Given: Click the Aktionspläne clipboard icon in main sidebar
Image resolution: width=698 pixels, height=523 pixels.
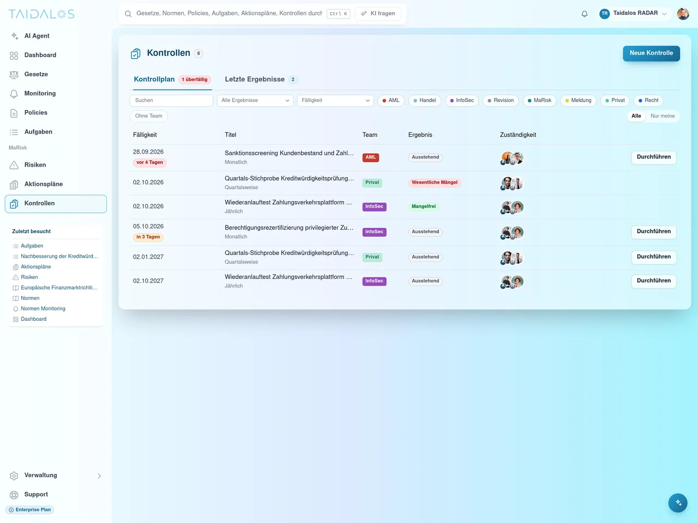Looking at the screenshot, I should click(x=14, y=184).
